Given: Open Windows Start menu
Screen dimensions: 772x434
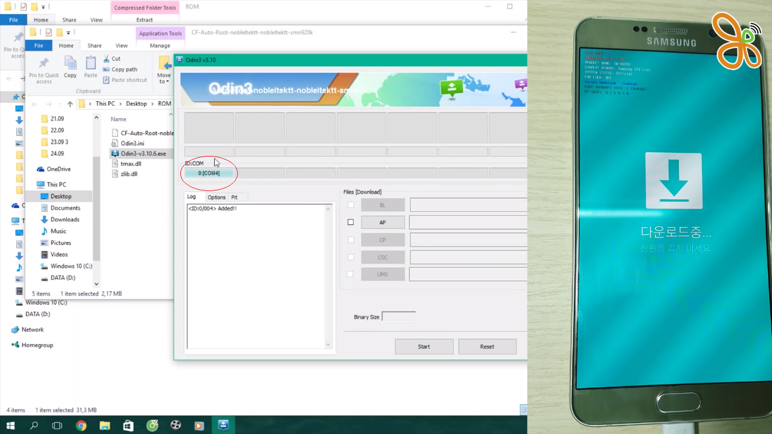Looking at the screenshot, I should point(10,425).
